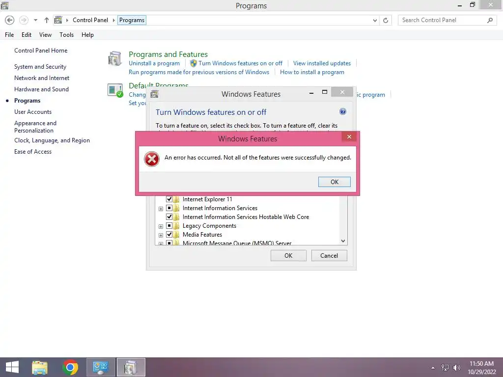
Task: Click How to install a program
Action: pos(312,72)
